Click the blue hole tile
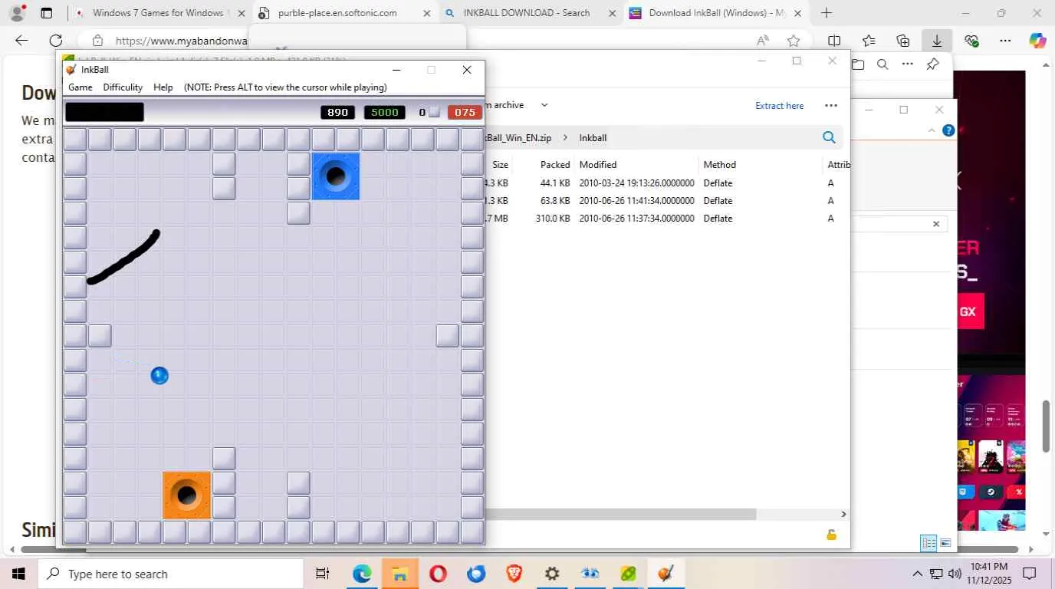 (x=336, y=176)
